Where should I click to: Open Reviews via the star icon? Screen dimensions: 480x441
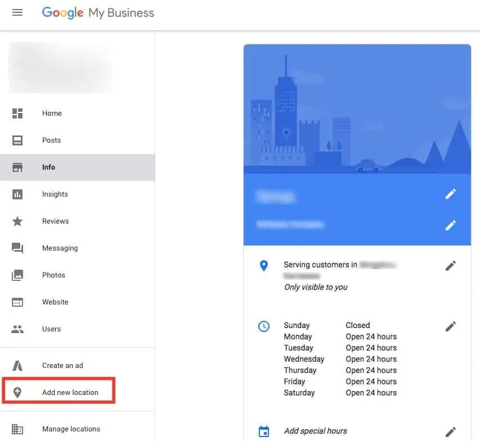17,221
